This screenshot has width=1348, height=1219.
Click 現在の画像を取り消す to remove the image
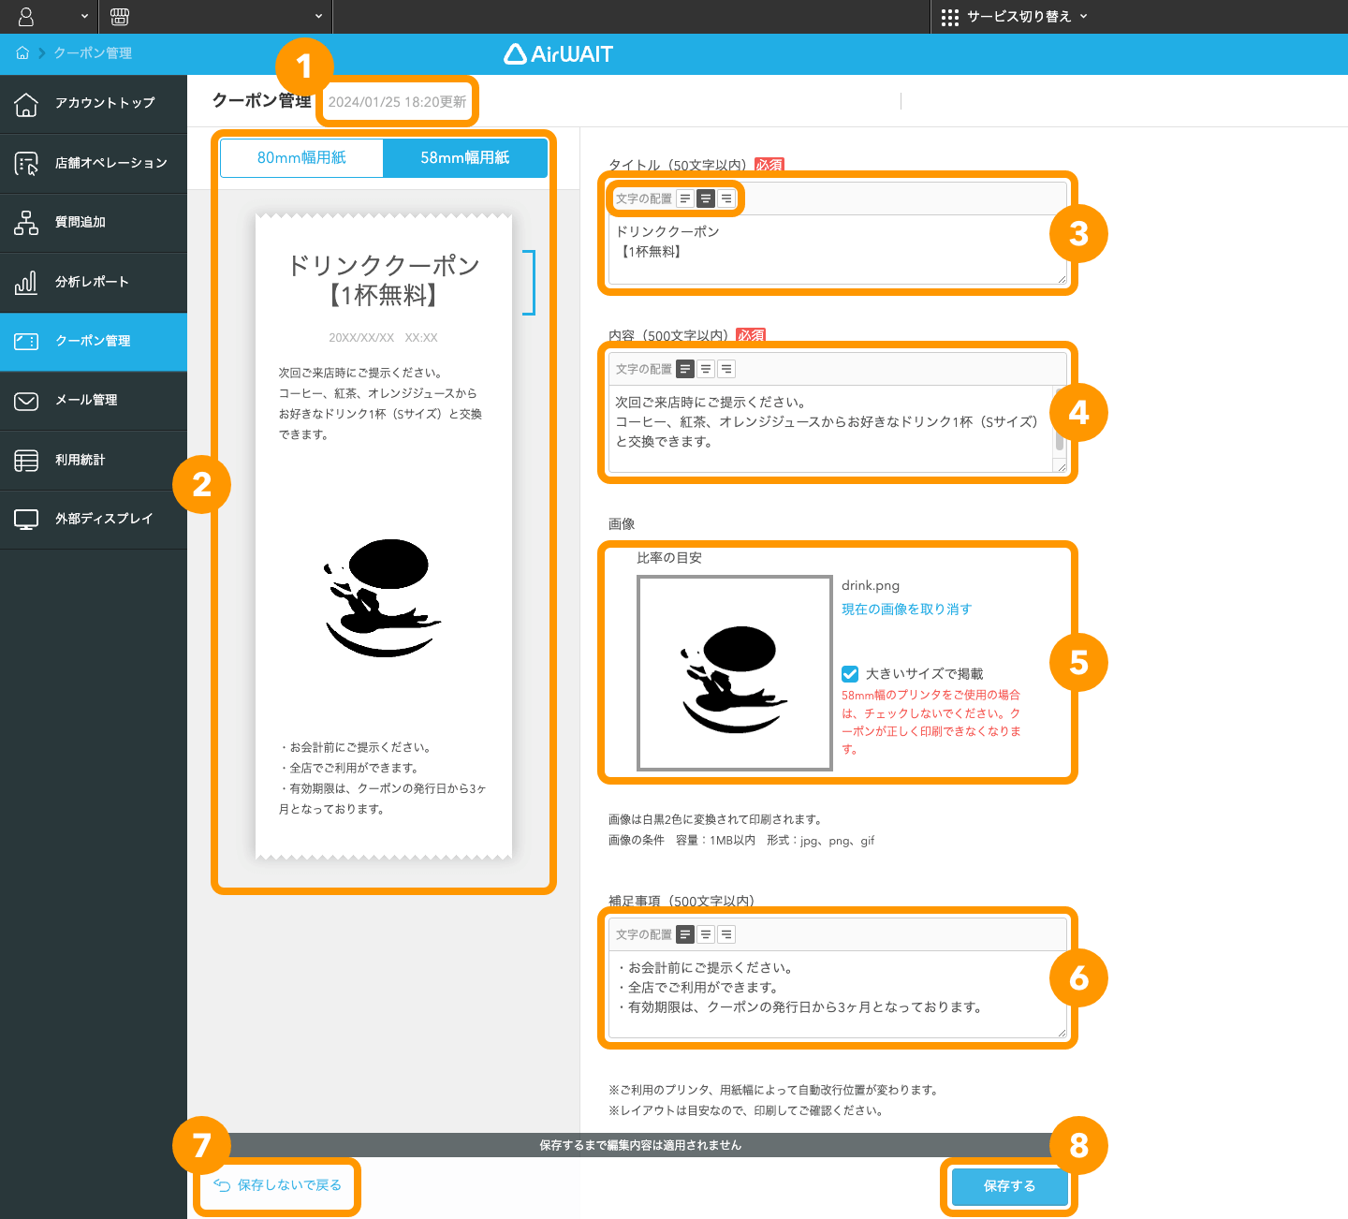pyautogui.click(x=905, y=609)
